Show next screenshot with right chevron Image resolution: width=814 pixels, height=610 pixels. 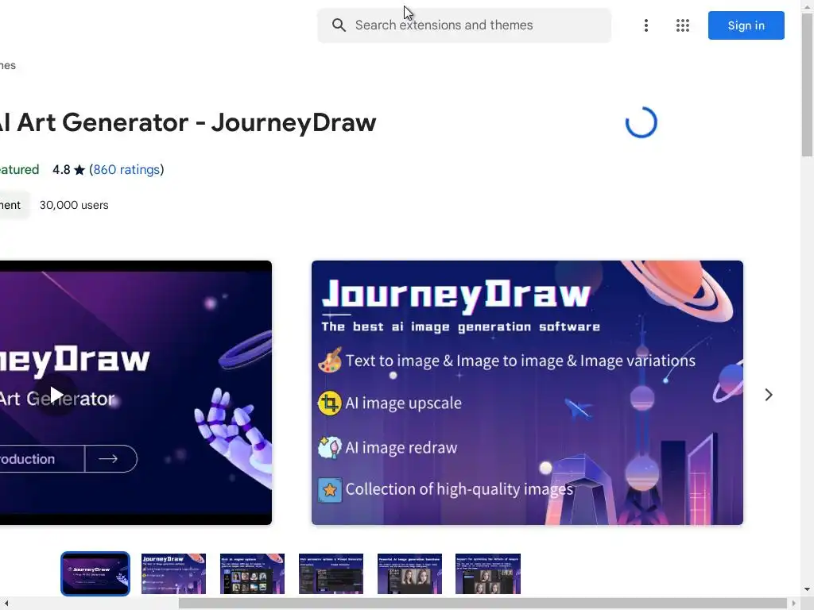(x=769, y=395)
